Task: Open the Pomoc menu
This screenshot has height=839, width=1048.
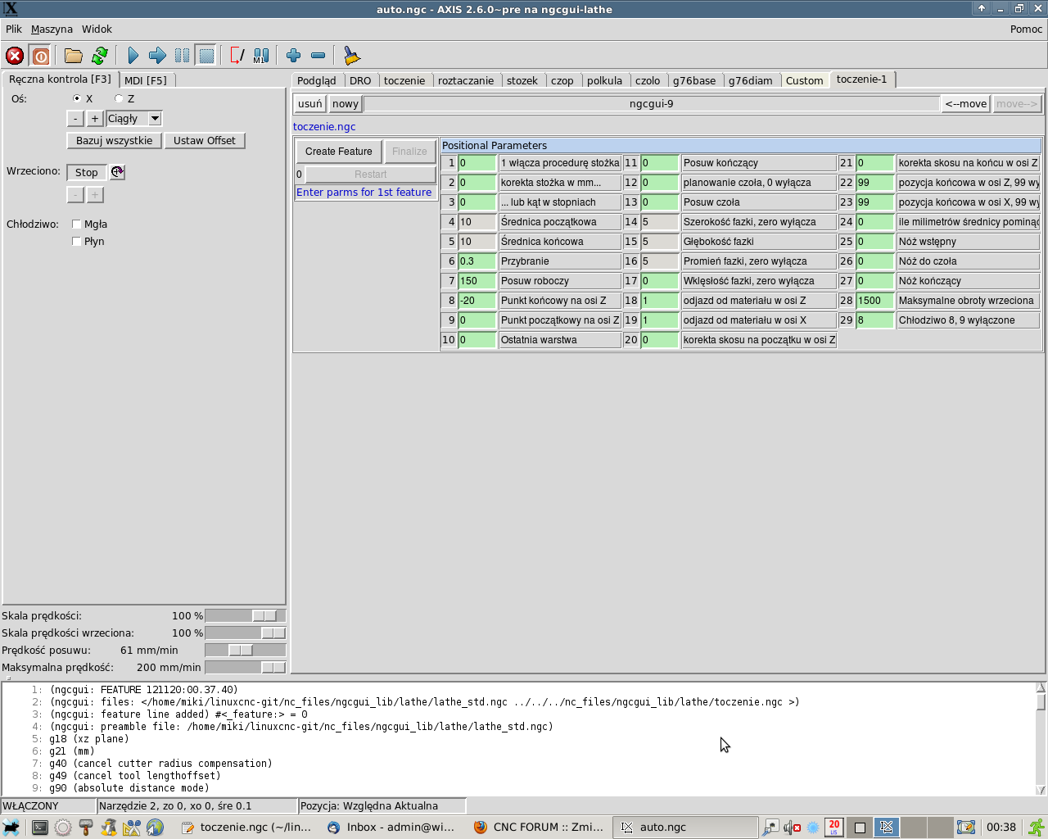Action: tap(1026, 29)
